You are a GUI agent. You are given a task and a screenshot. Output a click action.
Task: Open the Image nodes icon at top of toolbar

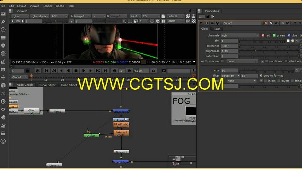3,14
